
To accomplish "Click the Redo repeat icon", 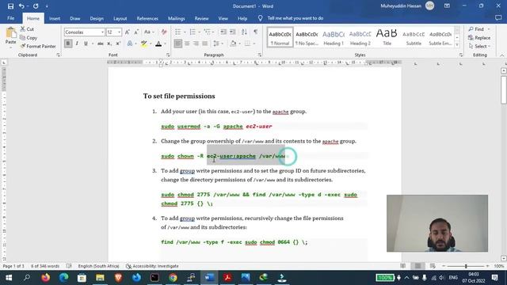I will 36,6.
